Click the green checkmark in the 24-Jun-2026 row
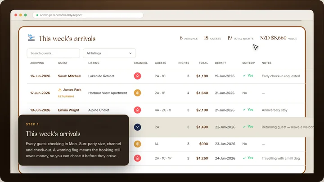 (x=244, y=158)
